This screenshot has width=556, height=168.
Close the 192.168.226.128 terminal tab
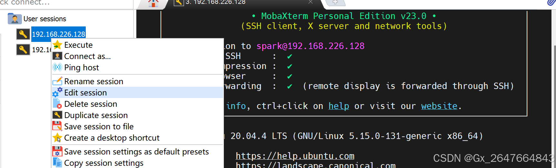tap(310, 2)
